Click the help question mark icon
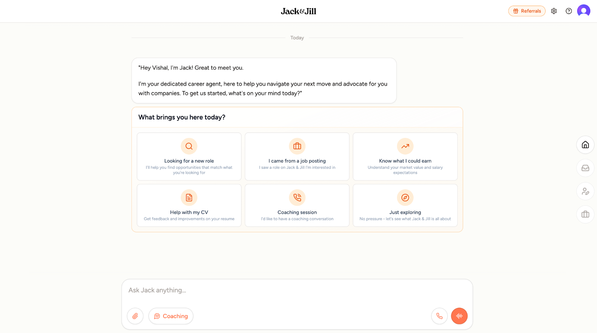The height and width of the screenshot is (333, 597). (569, 11)
